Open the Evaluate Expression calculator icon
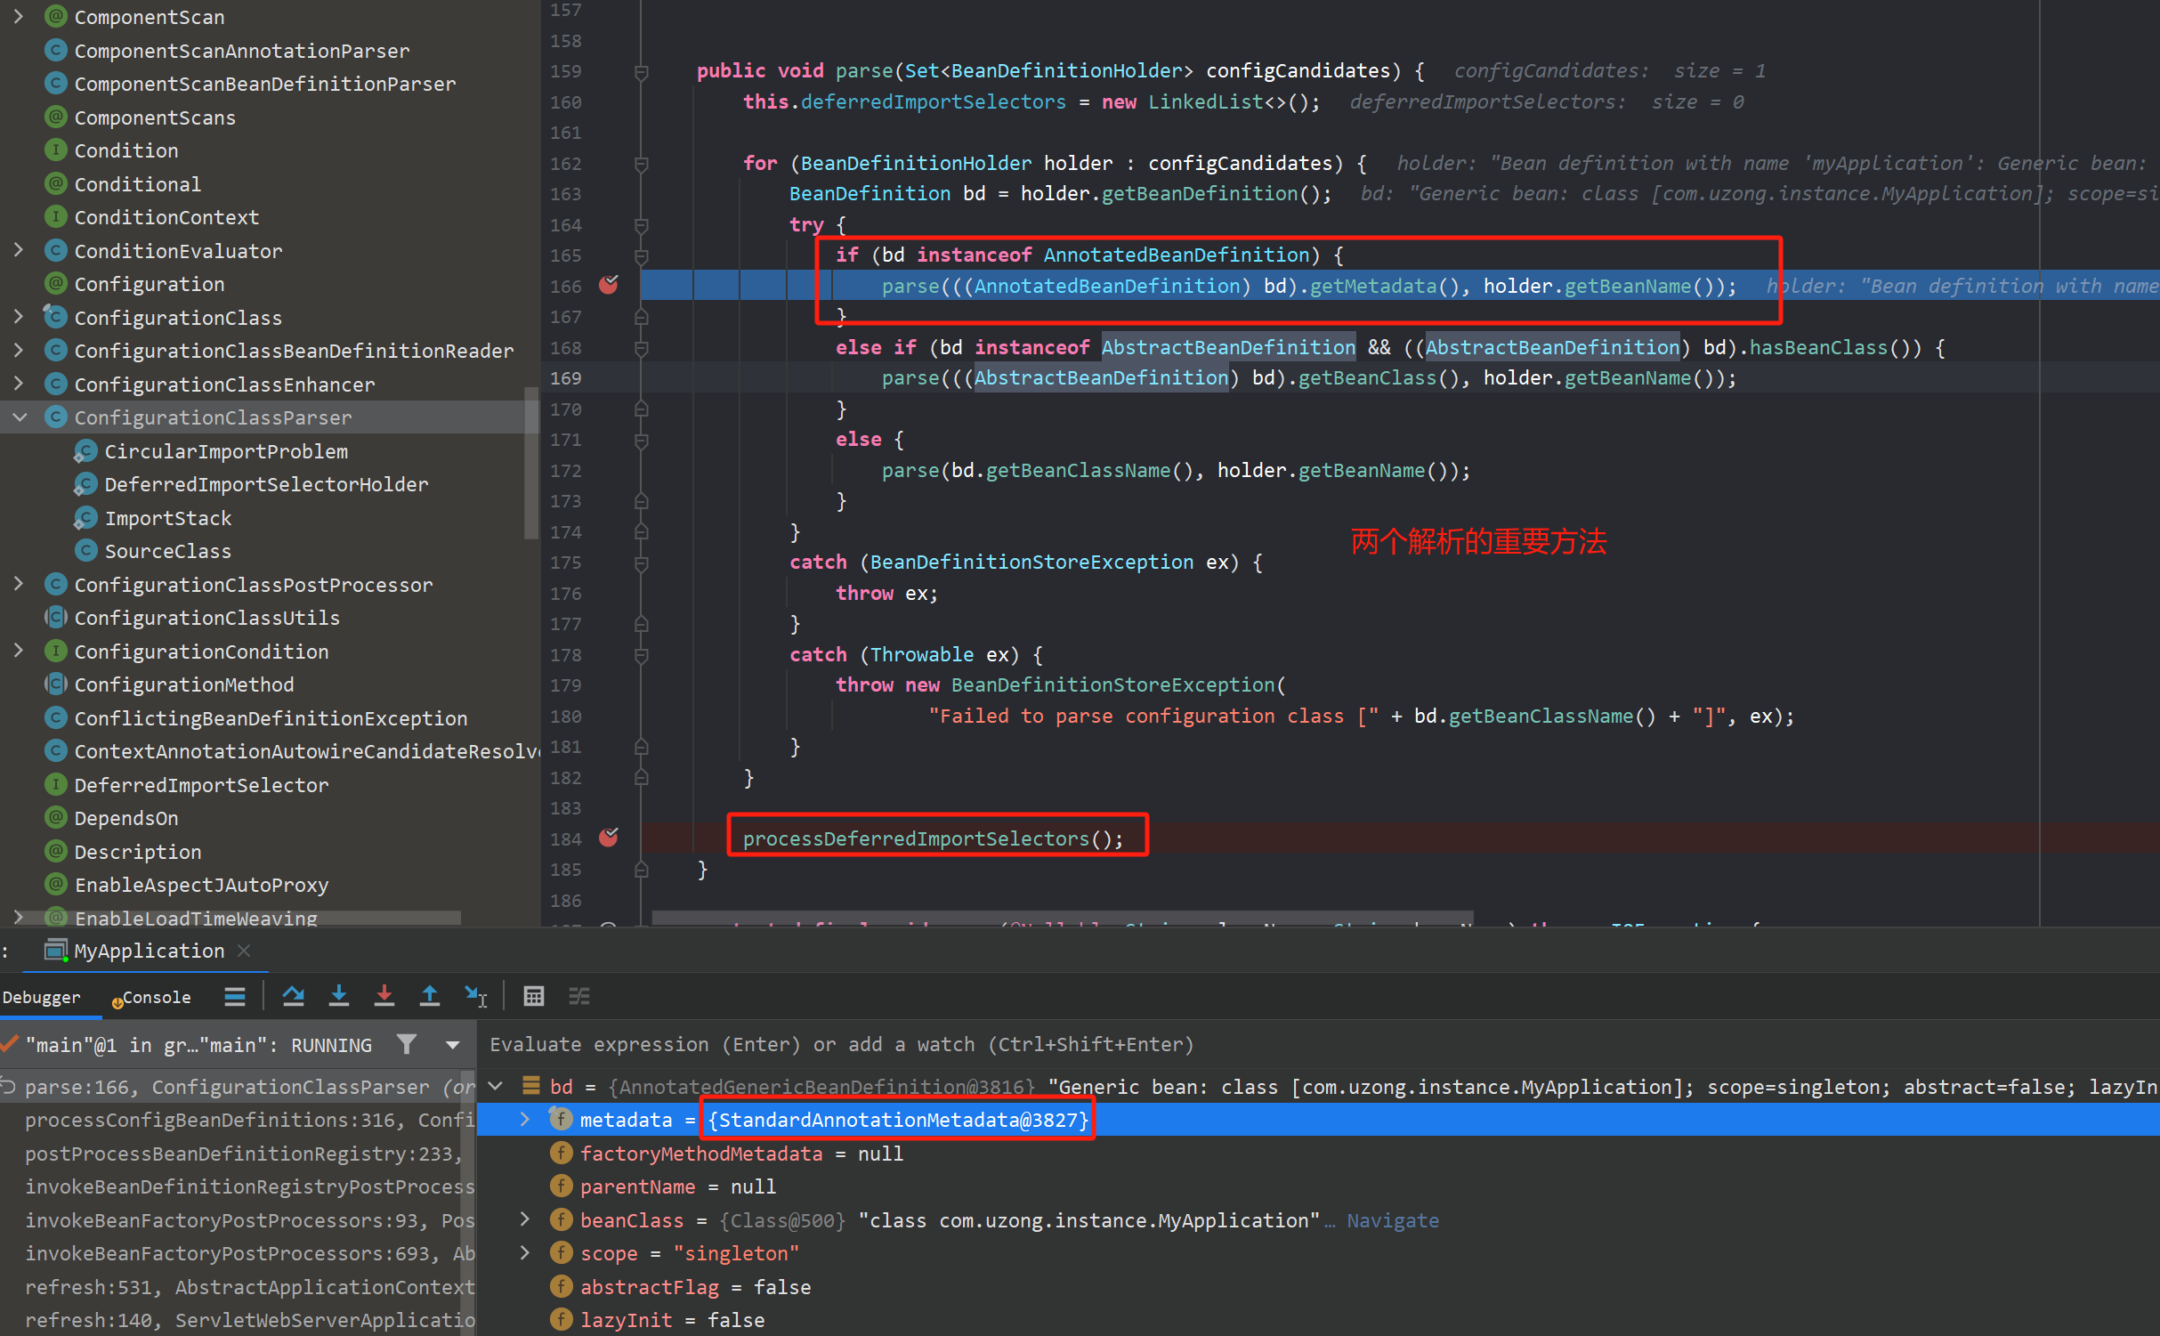The width and height of the screenshot is (2160, 1336). [x=533, y=996]
